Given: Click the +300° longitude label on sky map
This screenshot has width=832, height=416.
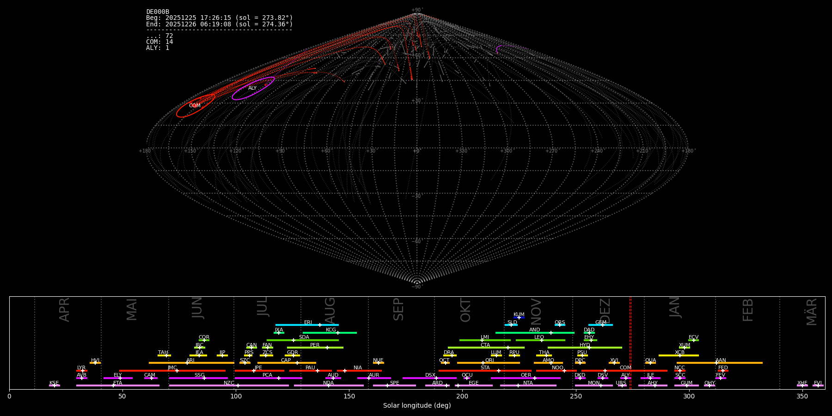Looking at the screenshot, I should click(x=507, y=151).
